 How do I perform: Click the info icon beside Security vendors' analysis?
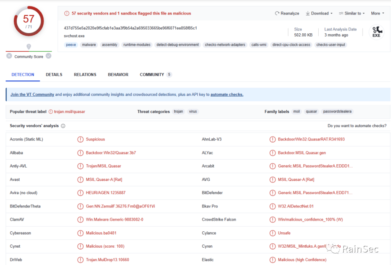[x=63, y=126]
